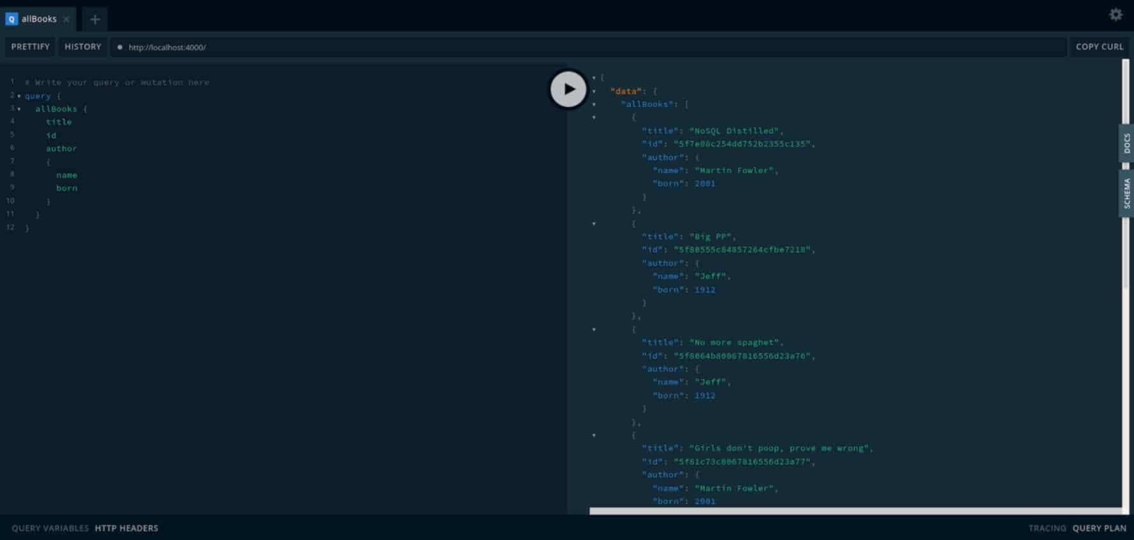Click the "Big PP" title value
Image resolution: width=1134 pixels, height=540 pixels.
[x=711, y=236]
